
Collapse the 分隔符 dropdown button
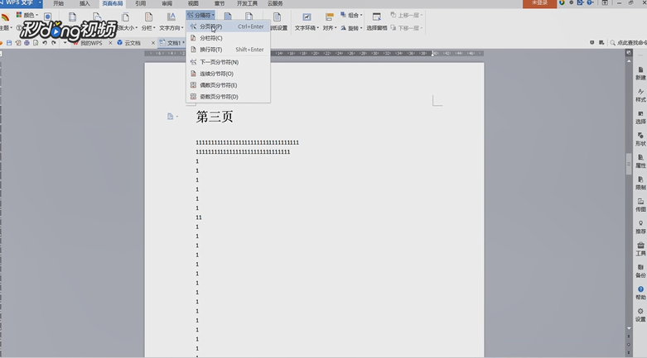(200, 15)
